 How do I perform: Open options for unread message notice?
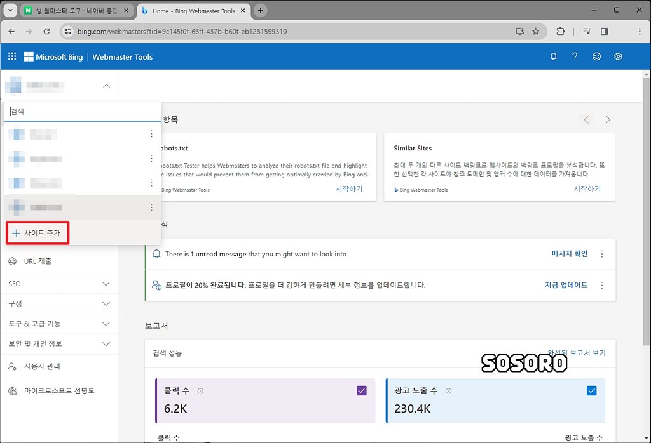pyautogui.click(x=602, y=254)
